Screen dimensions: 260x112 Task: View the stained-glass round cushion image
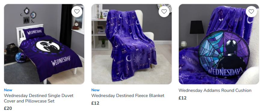(x=219, y=44)
